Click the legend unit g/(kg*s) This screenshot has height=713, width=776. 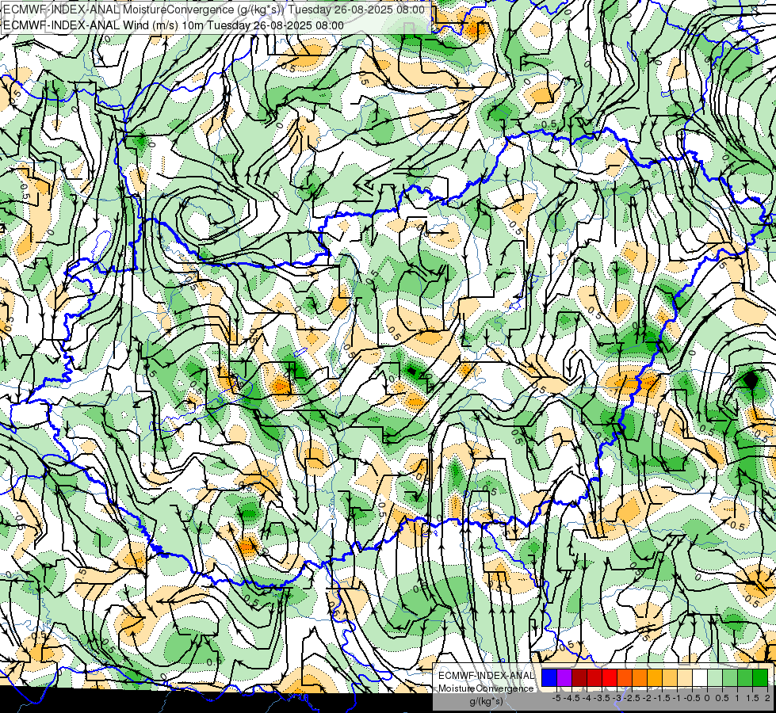(487, 702)
